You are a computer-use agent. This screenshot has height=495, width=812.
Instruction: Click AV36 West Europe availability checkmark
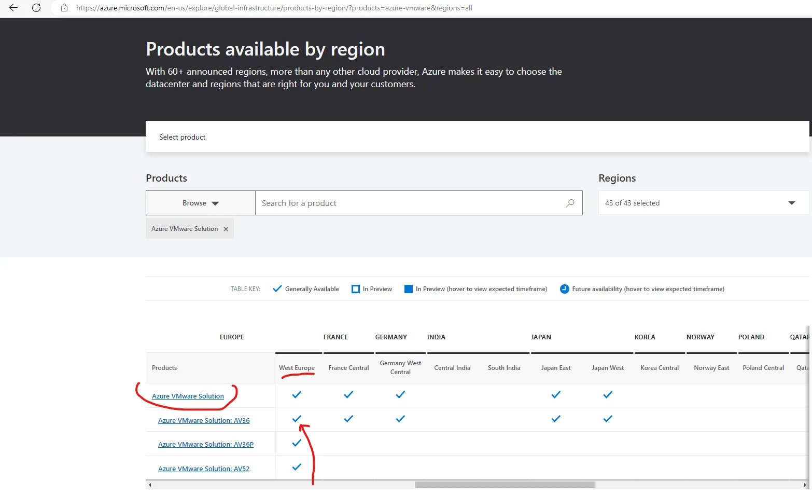tap(297, 419)
